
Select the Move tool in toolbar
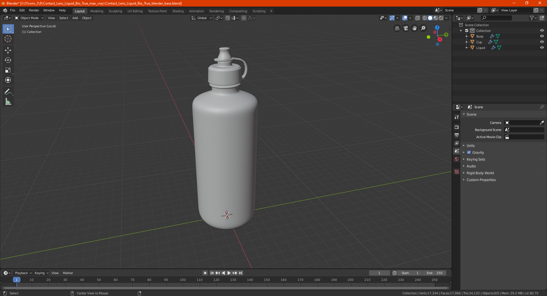point(8,50)
